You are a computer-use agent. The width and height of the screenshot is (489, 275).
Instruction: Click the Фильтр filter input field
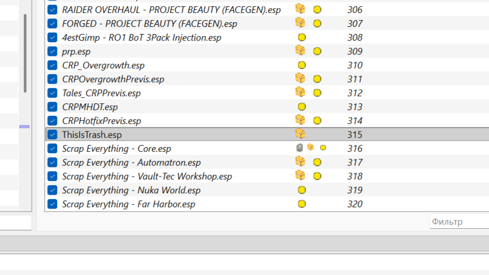(x=459, y=222)
